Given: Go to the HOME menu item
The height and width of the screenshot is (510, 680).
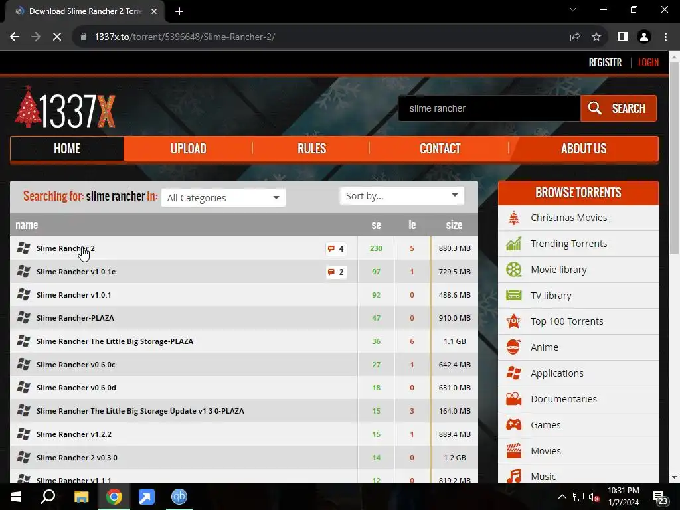Looking at the screenshot, I should click(x=67, y=149).
